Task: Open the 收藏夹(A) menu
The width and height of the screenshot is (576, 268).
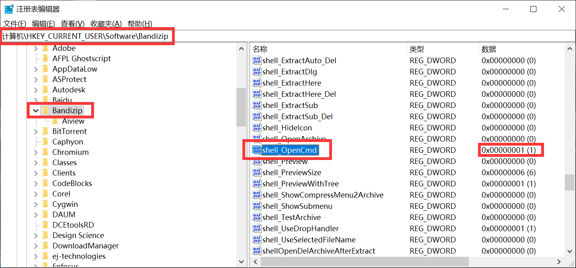Action: click(106, 24)
